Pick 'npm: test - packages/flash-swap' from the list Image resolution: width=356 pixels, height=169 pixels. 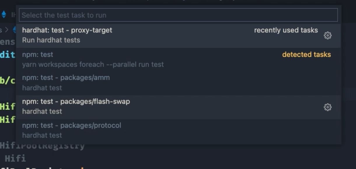[76, 102]
